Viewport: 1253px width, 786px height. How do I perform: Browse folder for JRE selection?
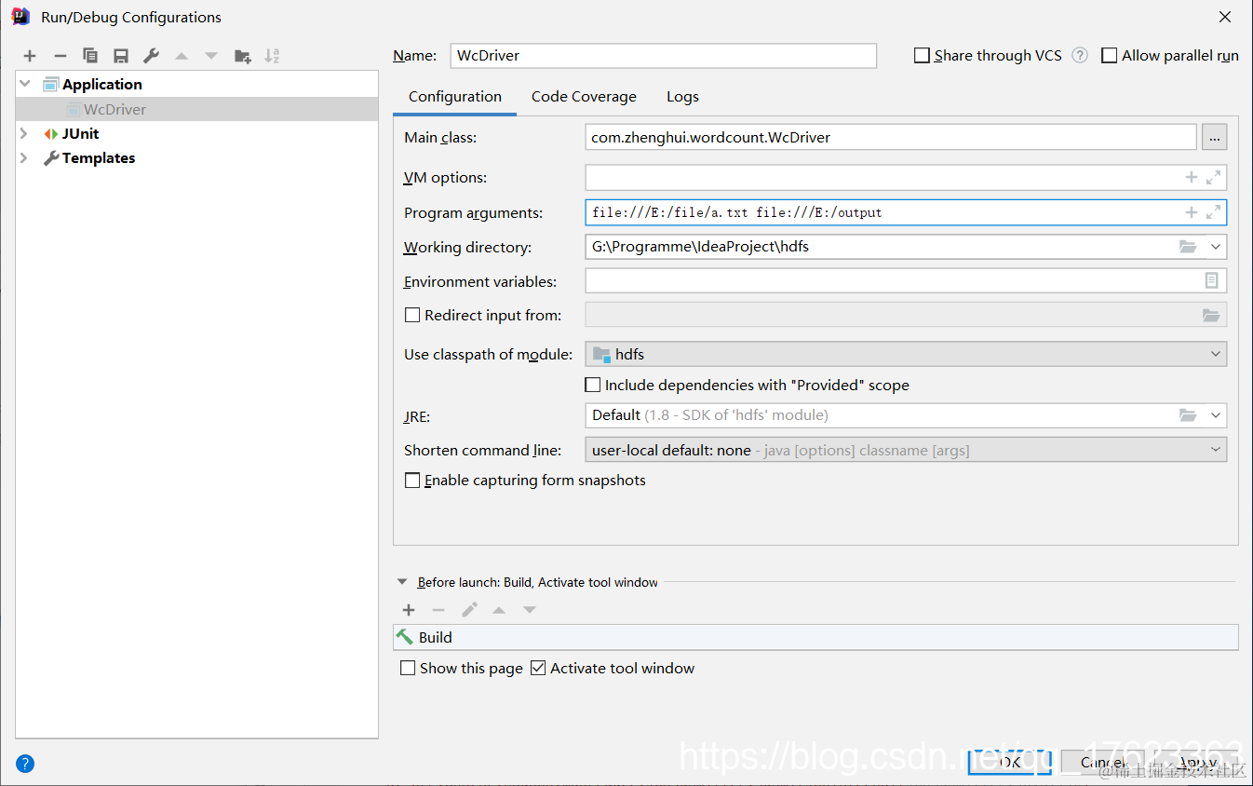click(1188, 415)
